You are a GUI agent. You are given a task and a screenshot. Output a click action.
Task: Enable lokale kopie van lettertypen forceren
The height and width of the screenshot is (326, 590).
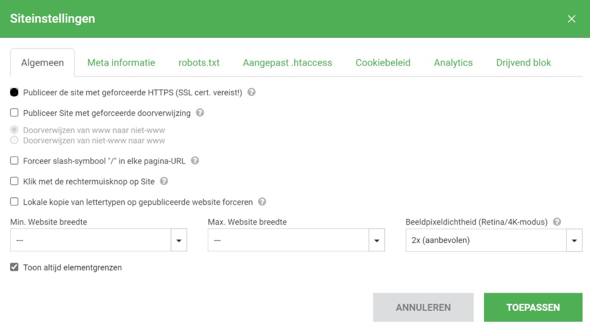pos(14,202)
